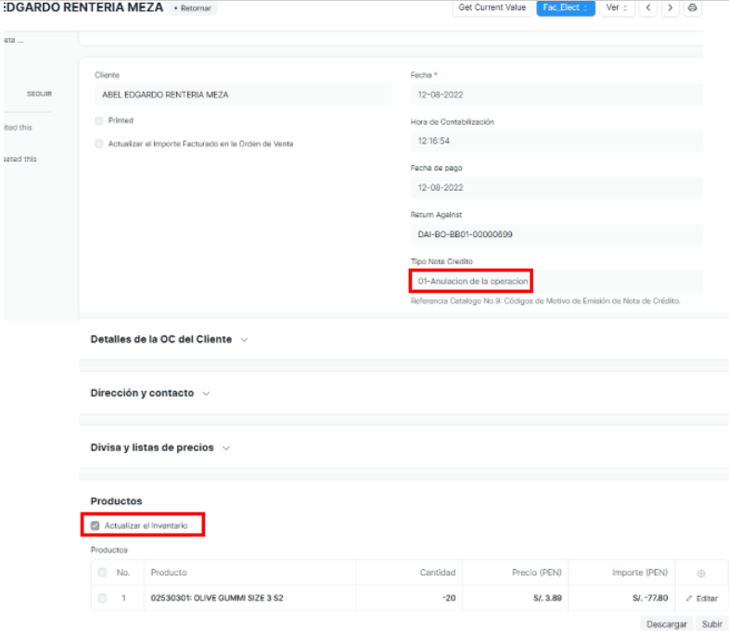Toggle the Printed checkbox
The height and width of the screenshot is (631, 729).
pyautogui.click(x=99, y=120)
